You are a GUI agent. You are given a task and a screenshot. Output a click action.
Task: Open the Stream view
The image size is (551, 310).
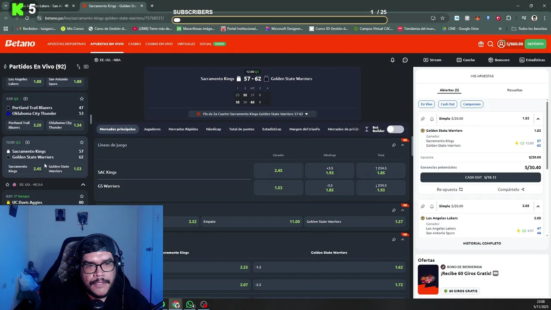pyautogui.click(x=432, y=60)
